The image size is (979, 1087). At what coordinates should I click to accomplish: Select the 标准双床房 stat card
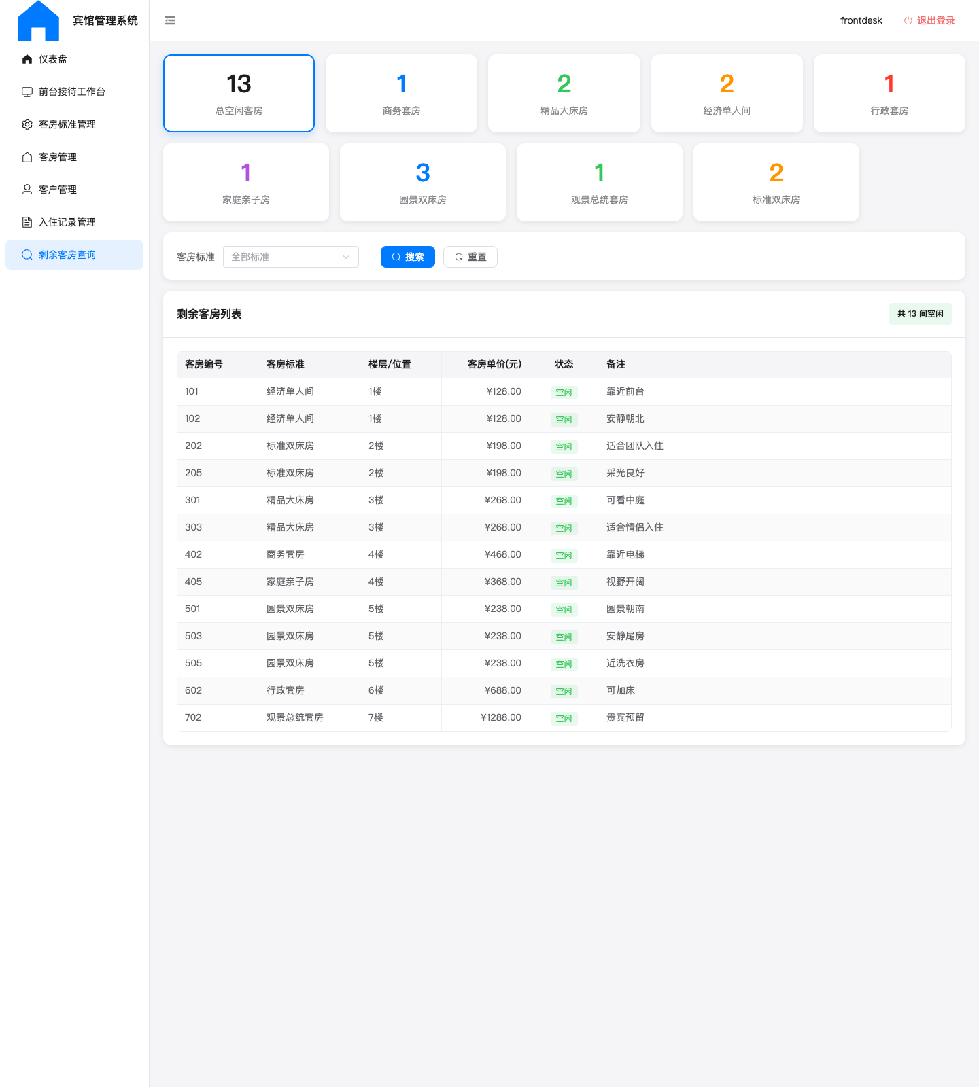(776, 182)
